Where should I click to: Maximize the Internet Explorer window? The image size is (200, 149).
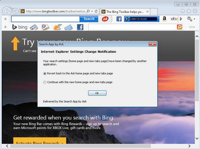click(186, 4)
